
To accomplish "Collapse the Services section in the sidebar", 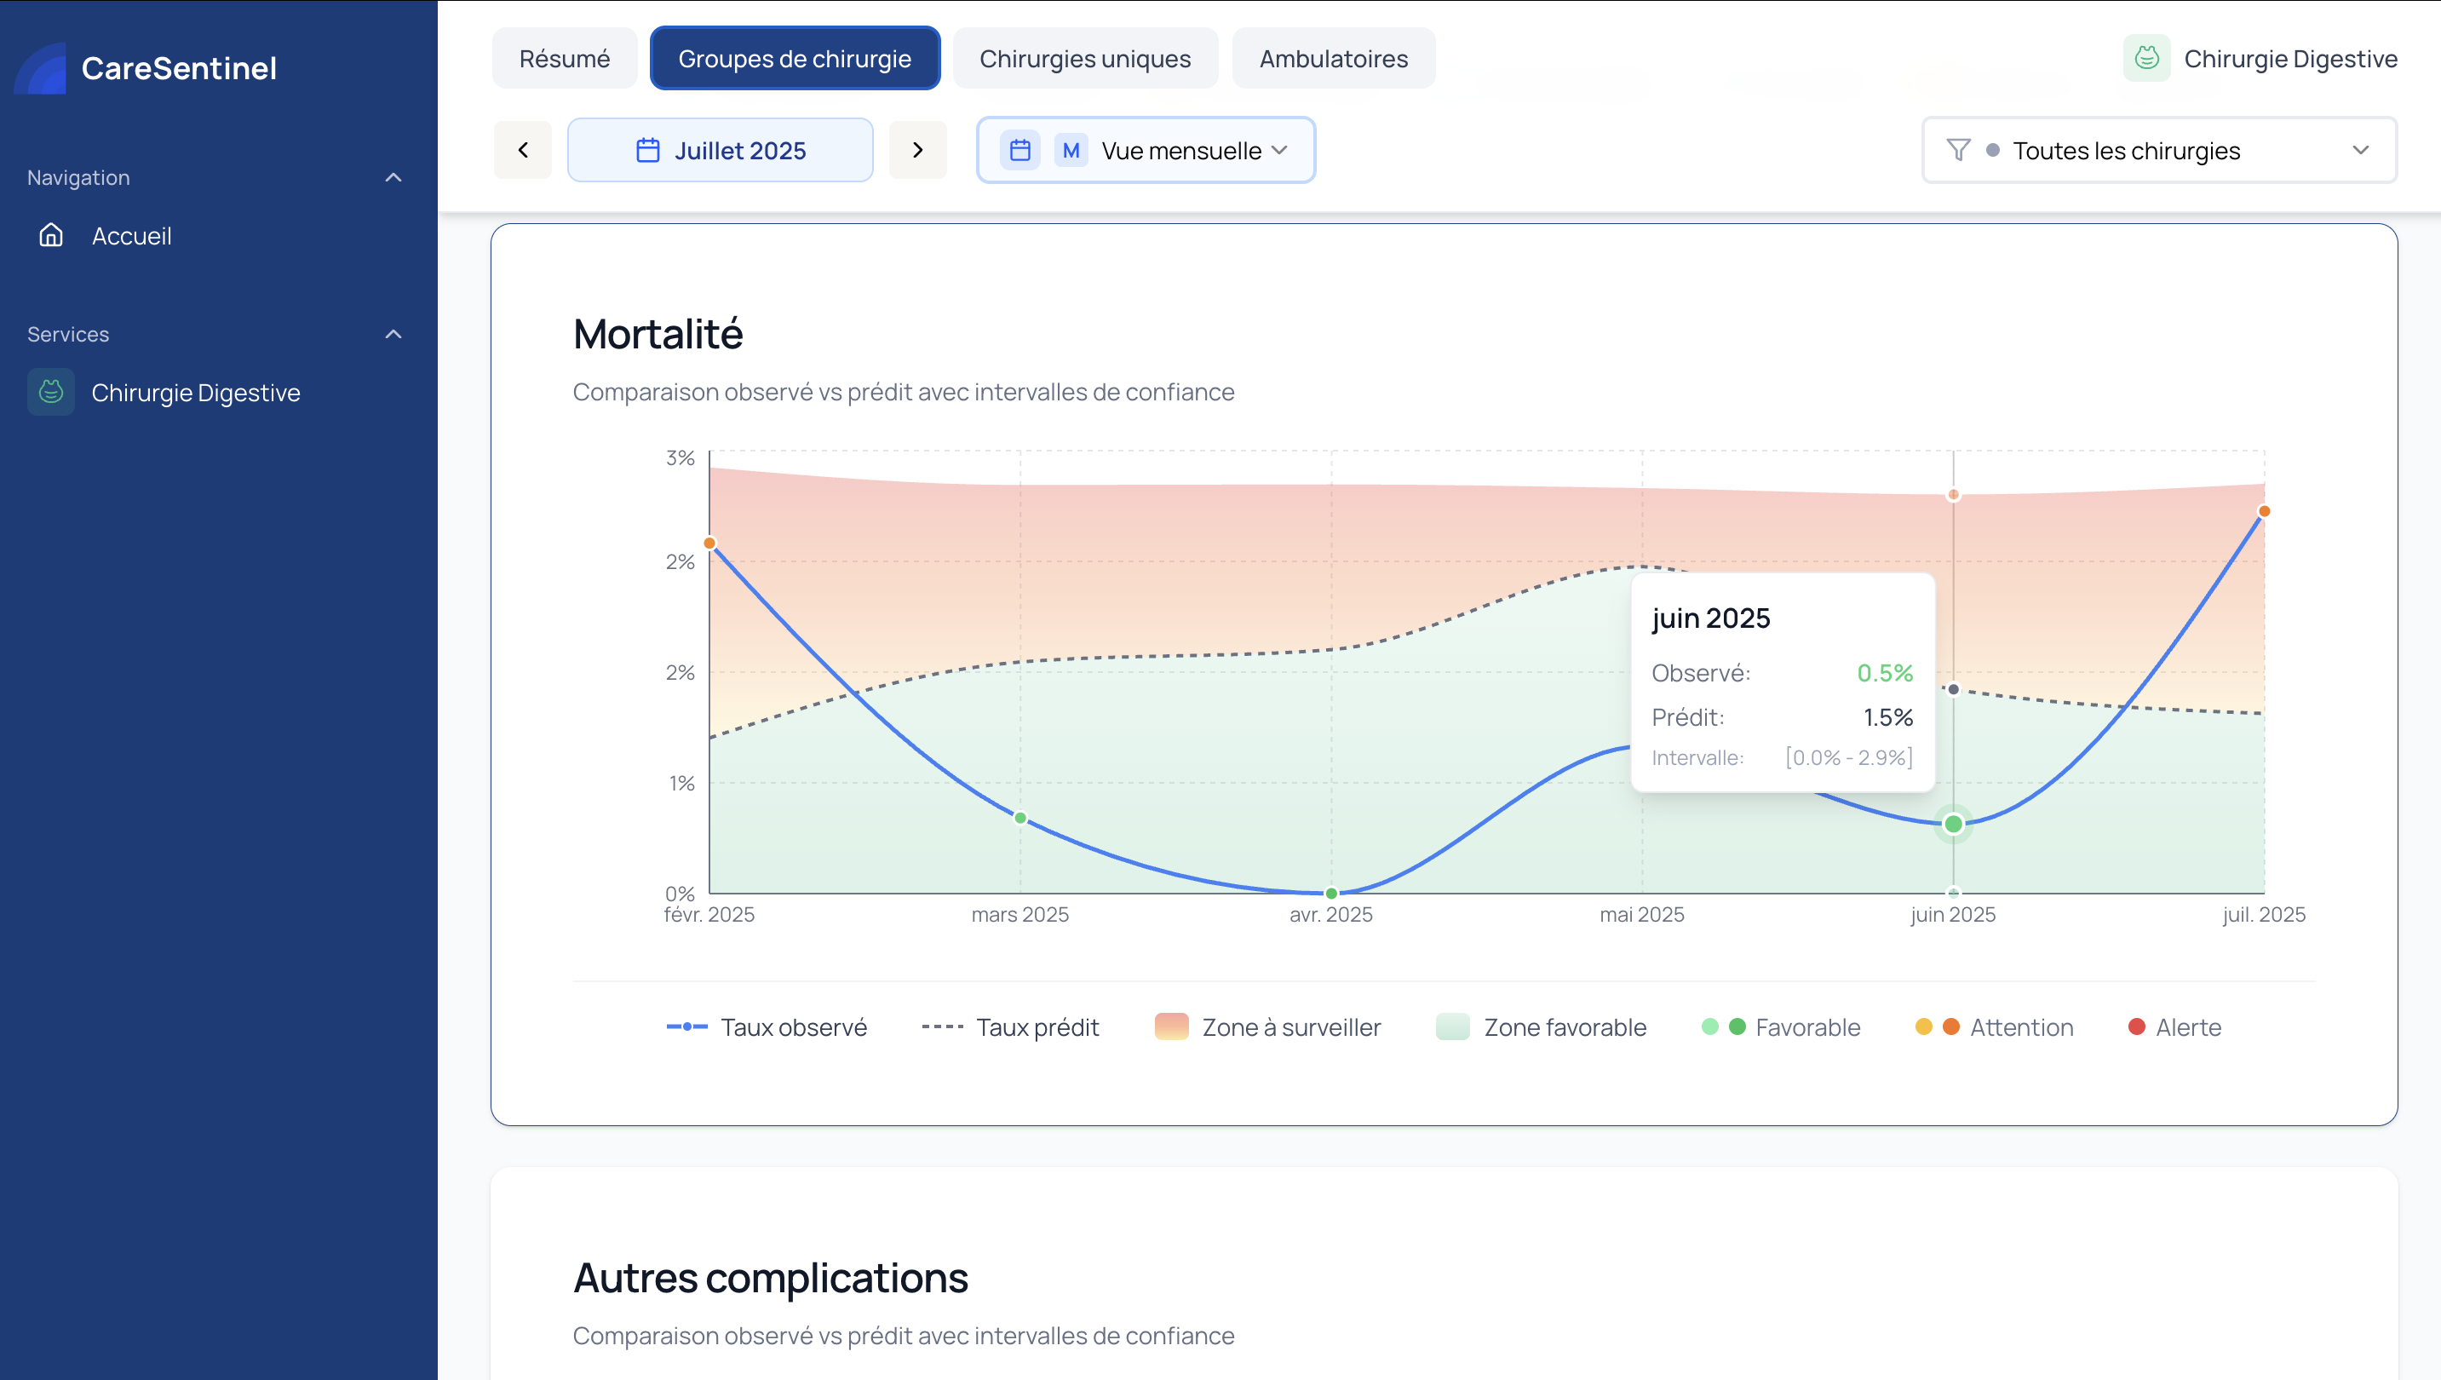I will pyautogui.click(x=394, y=334).
